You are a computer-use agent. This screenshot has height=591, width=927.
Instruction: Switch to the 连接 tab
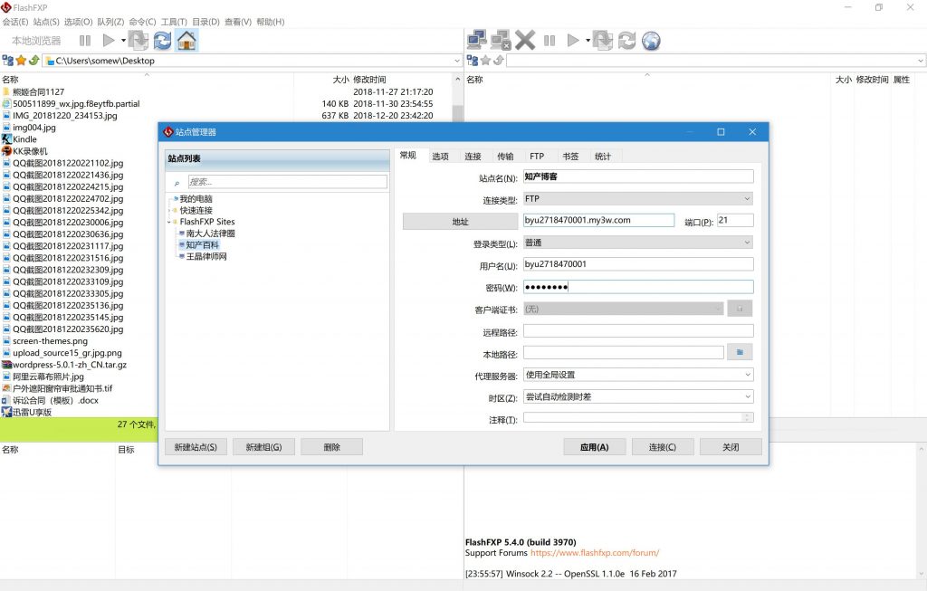pyautogui.click(x=473, y=157)
